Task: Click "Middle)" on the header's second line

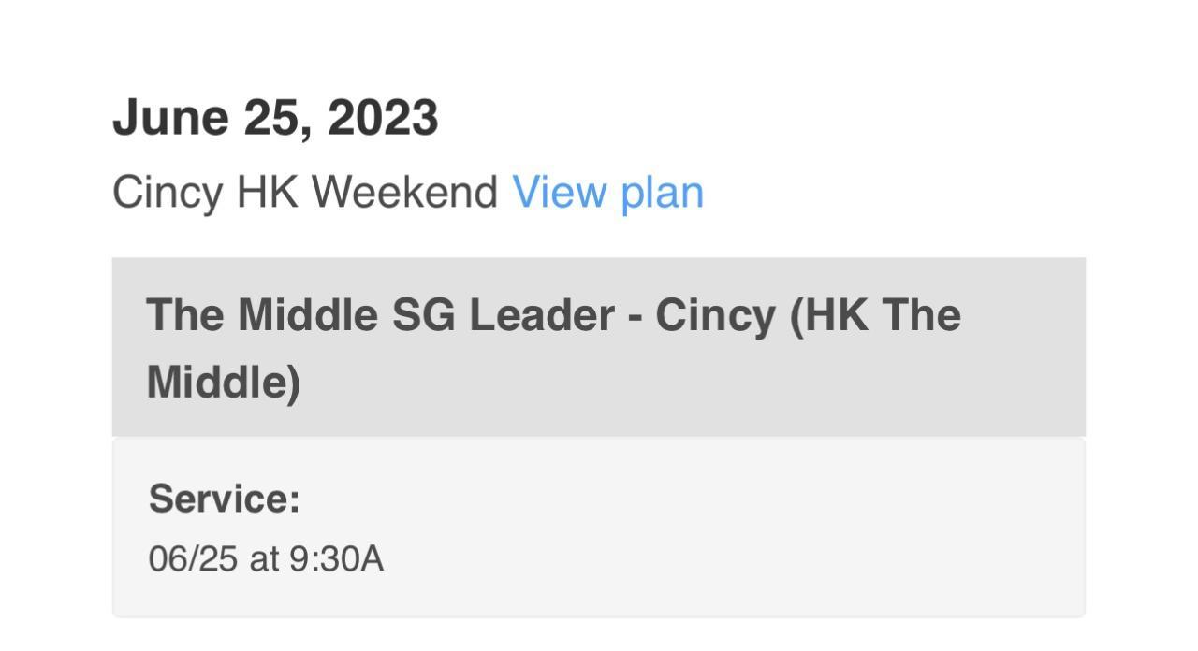Action: [224, 383]
